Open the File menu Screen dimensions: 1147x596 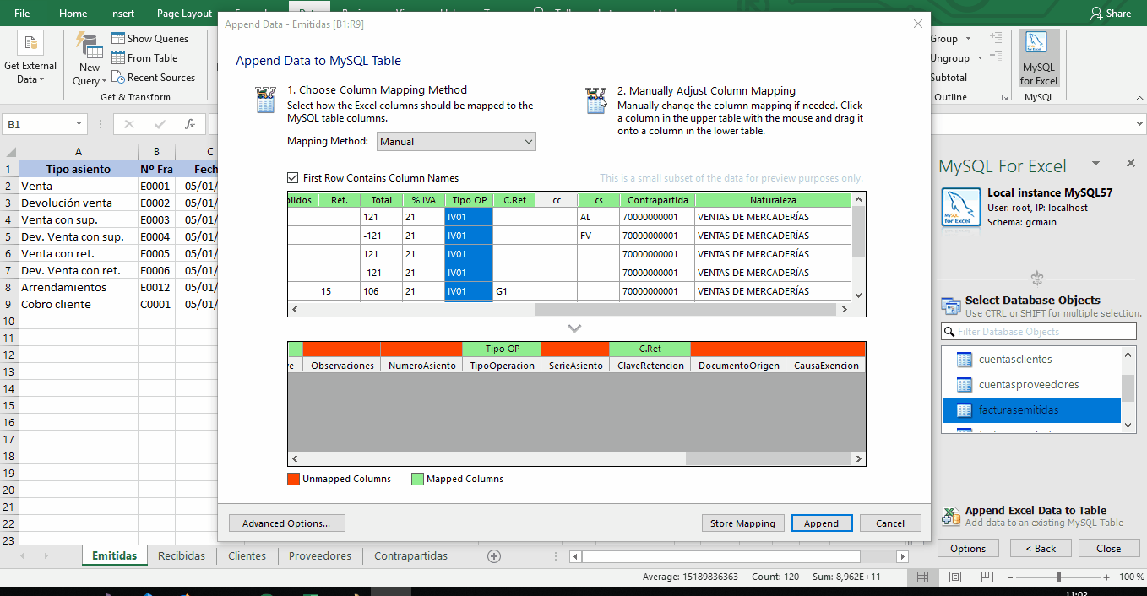pos(23,14)
